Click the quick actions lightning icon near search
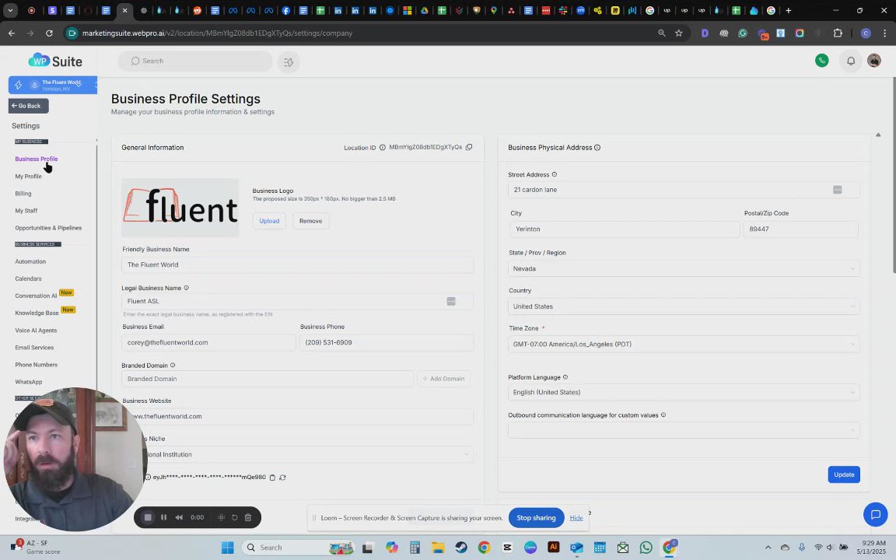 coord(289,61)
